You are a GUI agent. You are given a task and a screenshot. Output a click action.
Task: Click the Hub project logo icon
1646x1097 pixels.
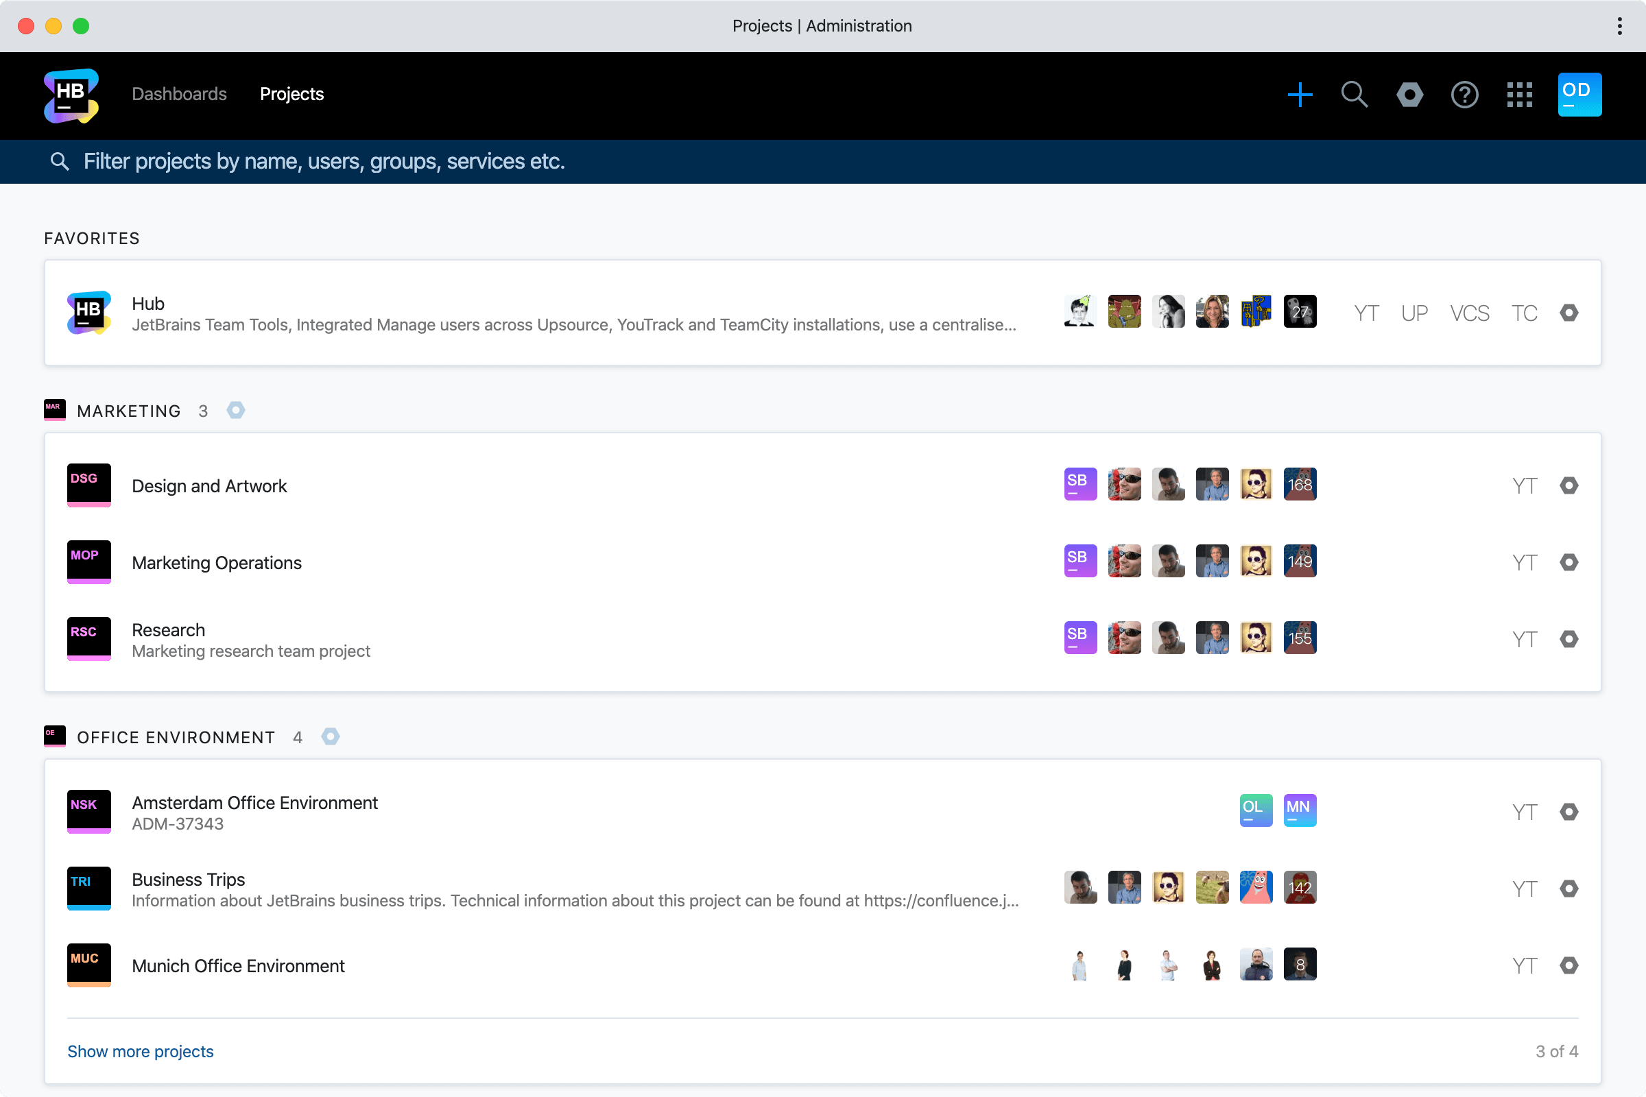[89, 313]
